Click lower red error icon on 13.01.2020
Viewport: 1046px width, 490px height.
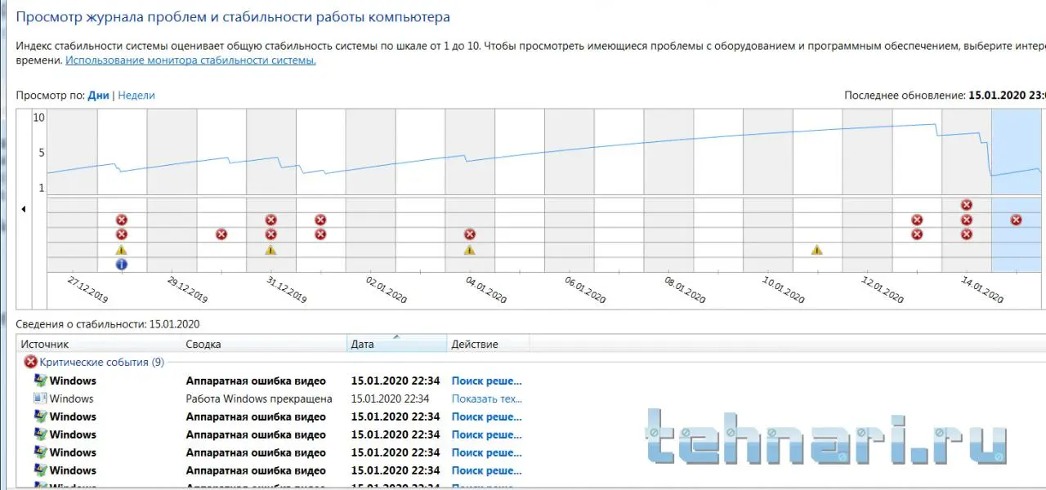tap(917, 234)
